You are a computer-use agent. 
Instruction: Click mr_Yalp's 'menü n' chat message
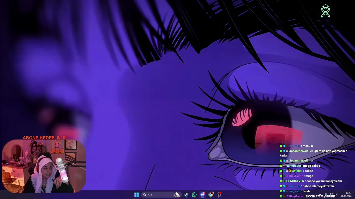(x=296, y=146)
